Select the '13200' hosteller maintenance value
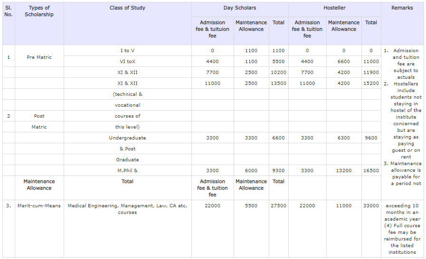 point(344,170)
